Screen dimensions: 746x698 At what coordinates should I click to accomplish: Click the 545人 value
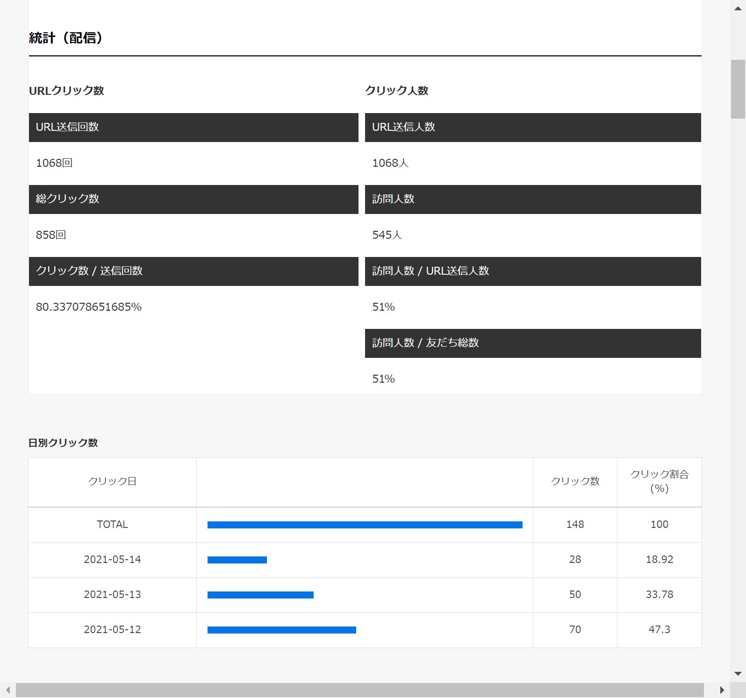tap(387, 235)
